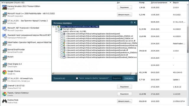The width and height of the screenshot is (189, 106).
Task: Check the Файл(11 об'єкти) checkbox
Action: point(59,32)
